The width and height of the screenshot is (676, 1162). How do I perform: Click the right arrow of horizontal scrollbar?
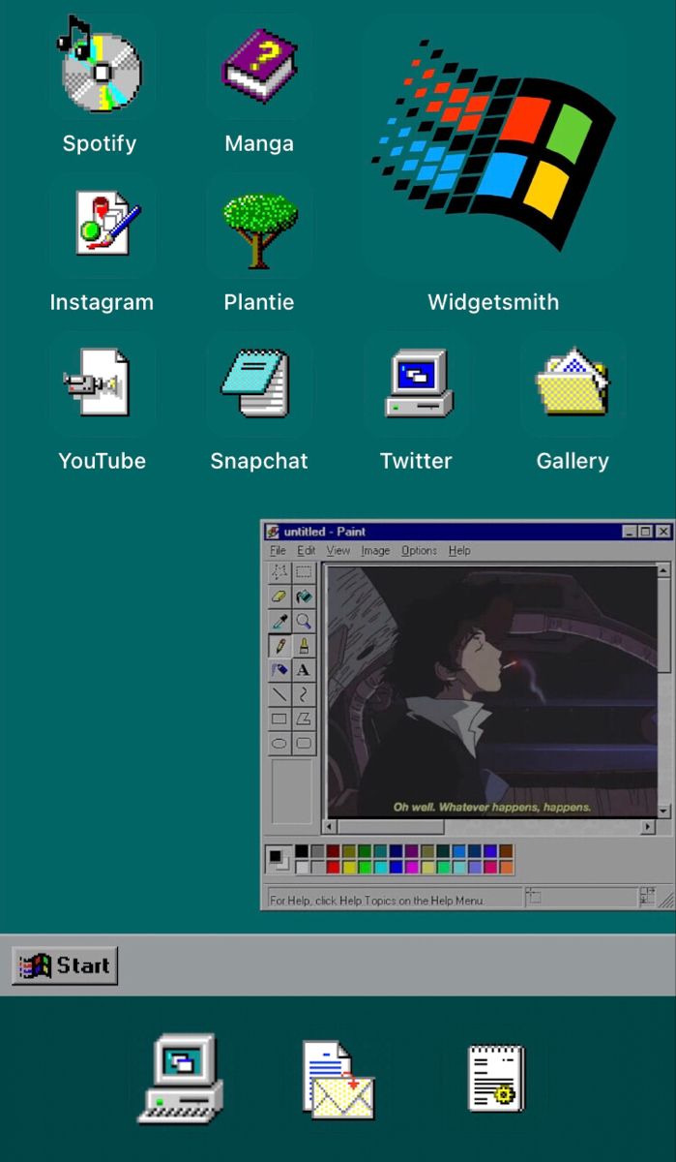pos(648,827)
